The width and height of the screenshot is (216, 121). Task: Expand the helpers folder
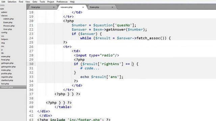pos(5,39)
